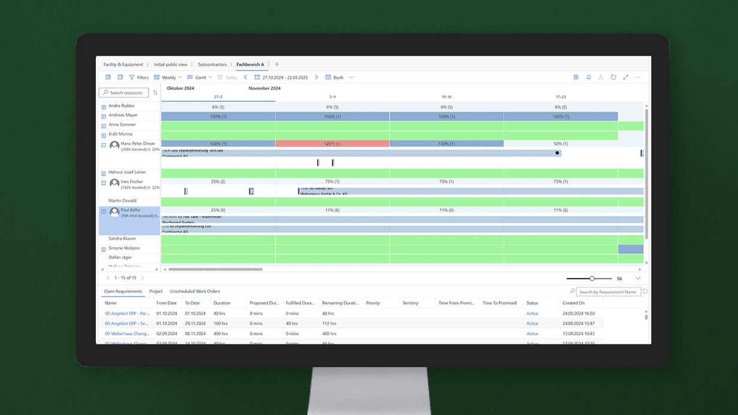Click the Search resources field

(x=124, y=93)
